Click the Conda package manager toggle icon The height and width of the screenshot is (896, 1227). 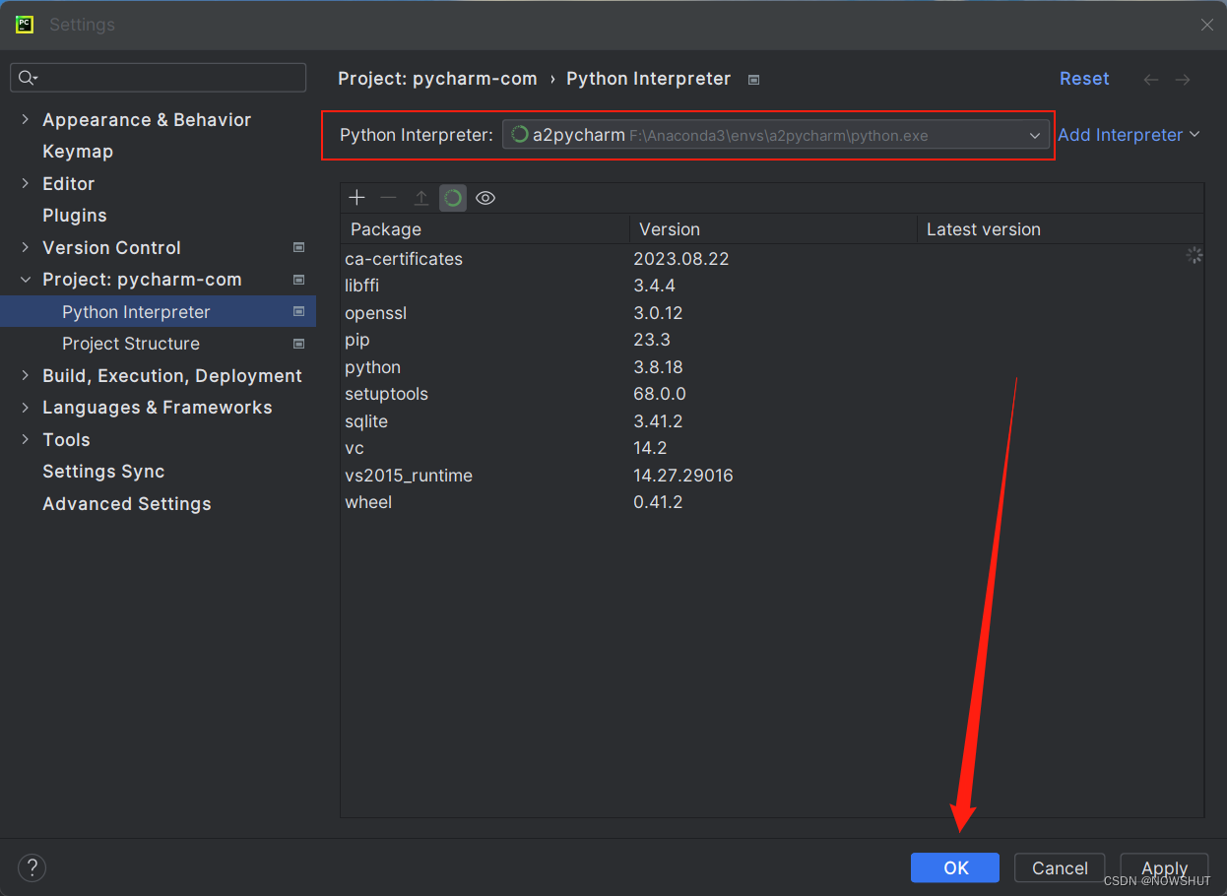click(453, 198)
